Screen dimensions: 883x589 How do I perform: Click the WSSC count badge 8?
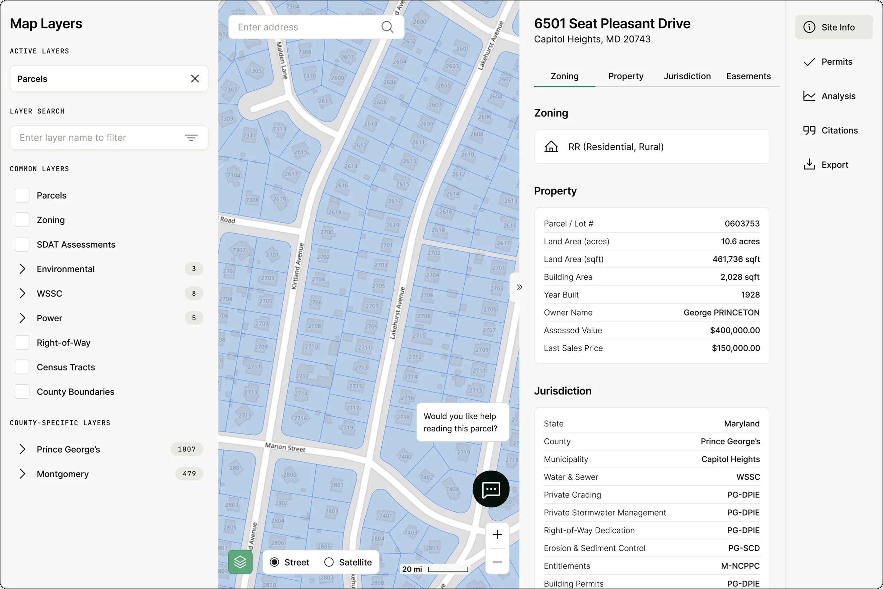click(194, 293)
